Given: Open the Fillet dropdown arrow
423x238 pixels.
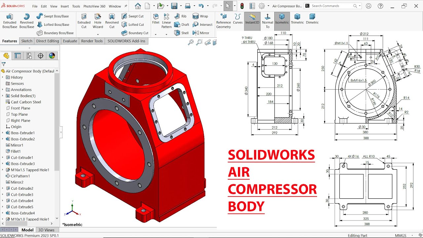Looking at the screenshot, I should coord(156,34).
